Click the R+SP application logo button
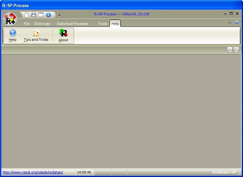Viewport: 243px width, 177px height. click(x=10, y=19)
